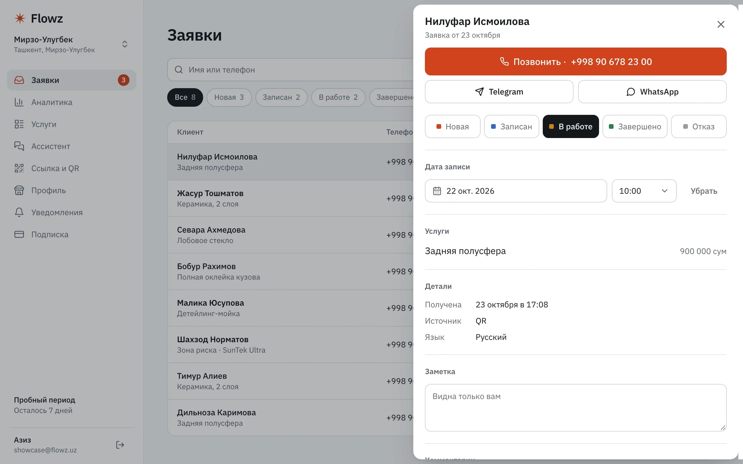Open the 10:00 time dropdown

point(644,191)
